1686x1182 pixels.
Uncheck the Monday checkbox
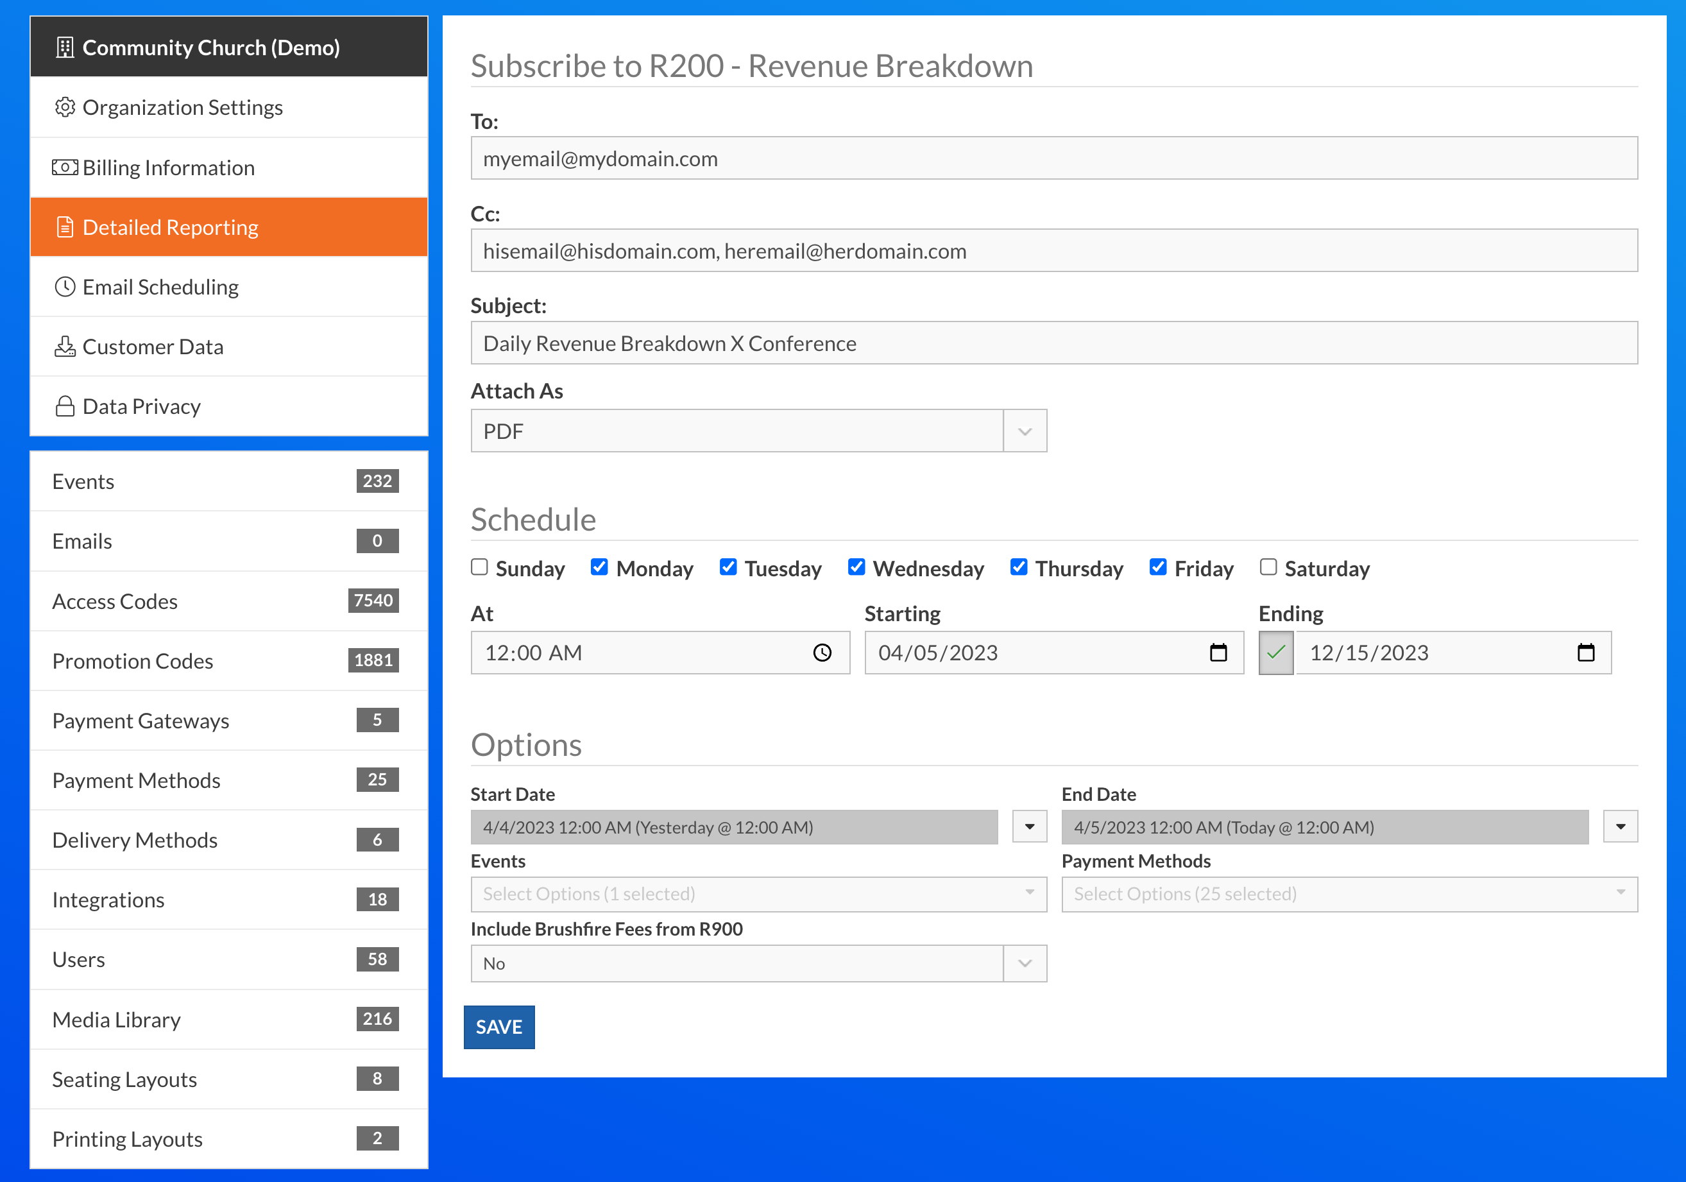pos(599,567)
